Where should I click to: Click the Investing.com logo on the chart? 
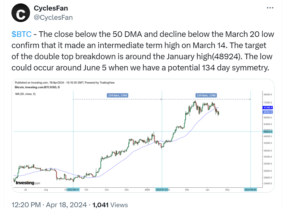click(x=28, y=183)
